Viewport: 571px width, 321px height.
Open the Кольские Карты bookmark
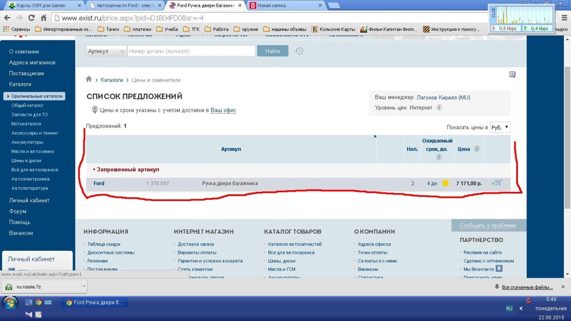pos(333,29)
